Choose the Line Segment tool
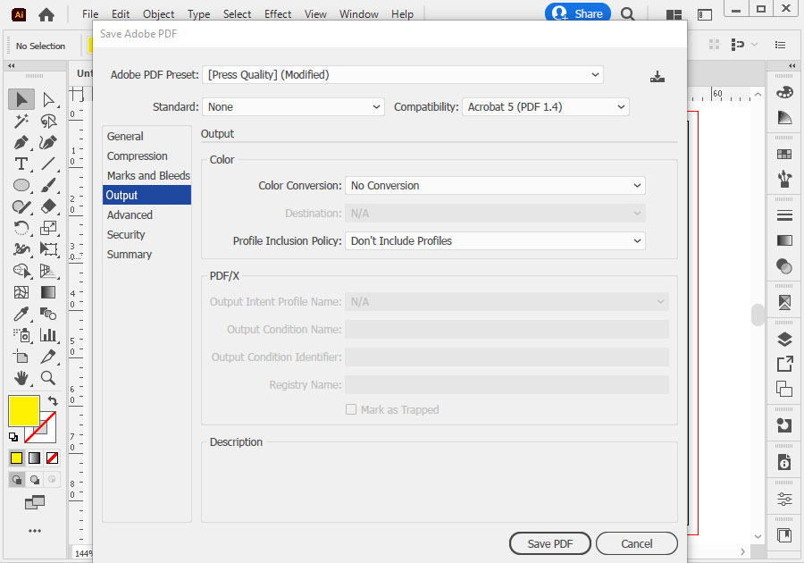The height and width of the screenshot is (563, 804). pos(48,164)
